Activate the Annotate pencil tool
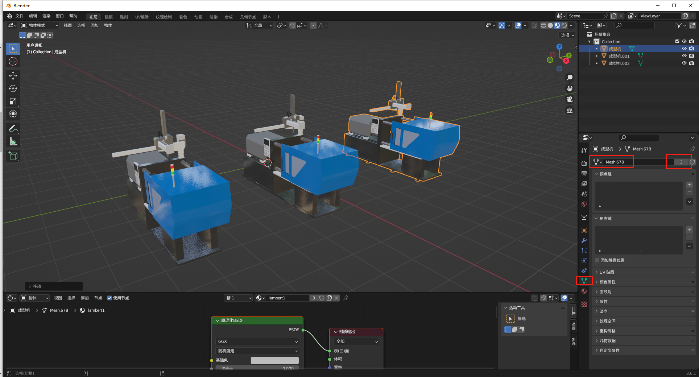Image resolution: width=699 pixels, height=377 pixels. pyautogui.click(x=13, y=128)
